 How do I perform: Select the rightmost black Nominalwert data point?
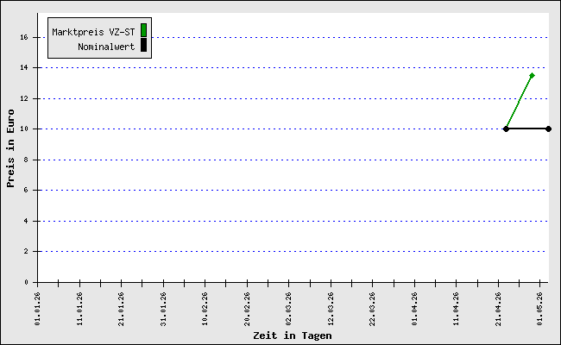(x=548, y=129)
